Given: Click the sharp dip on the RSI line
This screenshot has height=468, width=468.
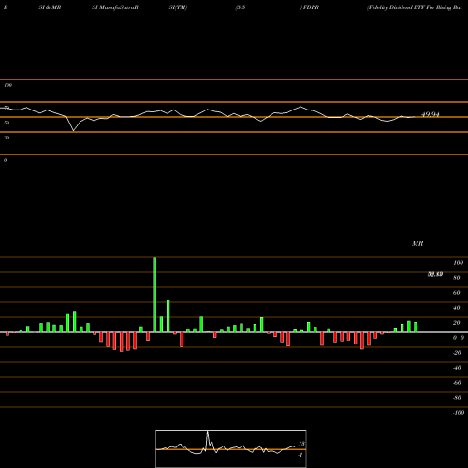Looking at the screenshot, I should tap(73, 130).
